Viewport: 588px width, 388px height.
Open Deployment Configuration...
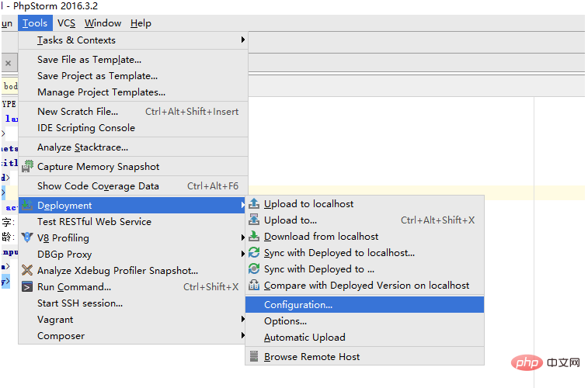364,304
